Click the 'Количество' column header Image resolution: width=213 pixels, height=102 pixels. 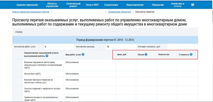pyautogui.click(x=164, y=54)
